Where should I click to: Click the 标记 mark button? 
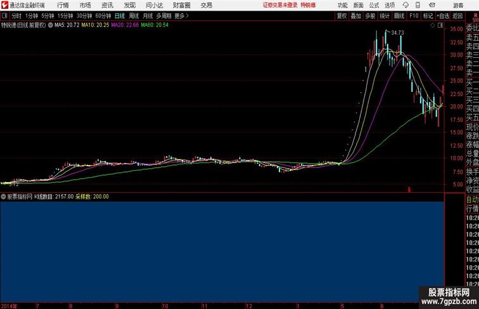pyautogui.click(x=428, y=16)
